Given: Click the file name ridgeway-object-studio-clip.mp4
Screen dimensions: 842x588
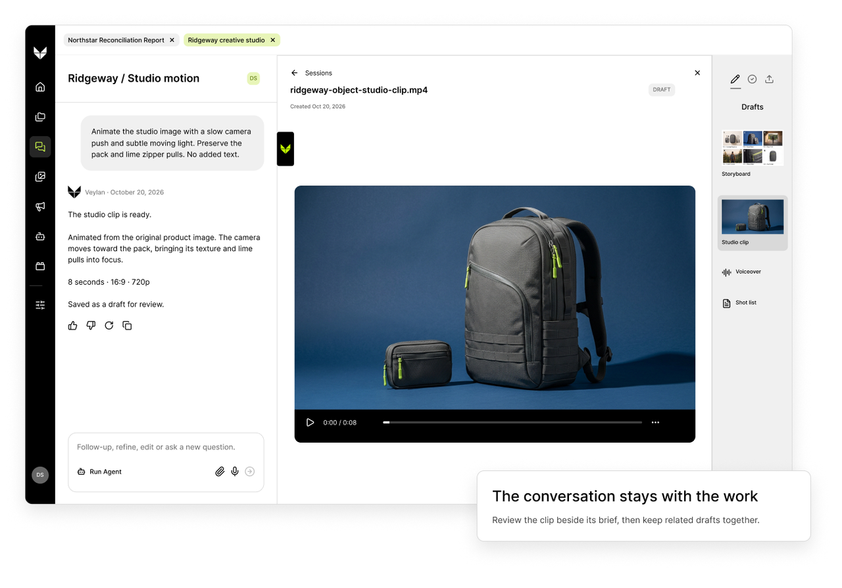Looking at the screenshot, I should click(359, 90).
